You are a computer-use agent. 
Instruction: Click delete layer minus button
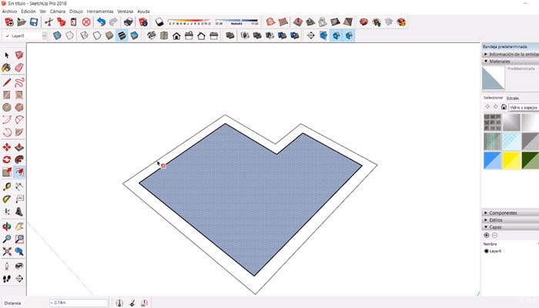[494, 235]
